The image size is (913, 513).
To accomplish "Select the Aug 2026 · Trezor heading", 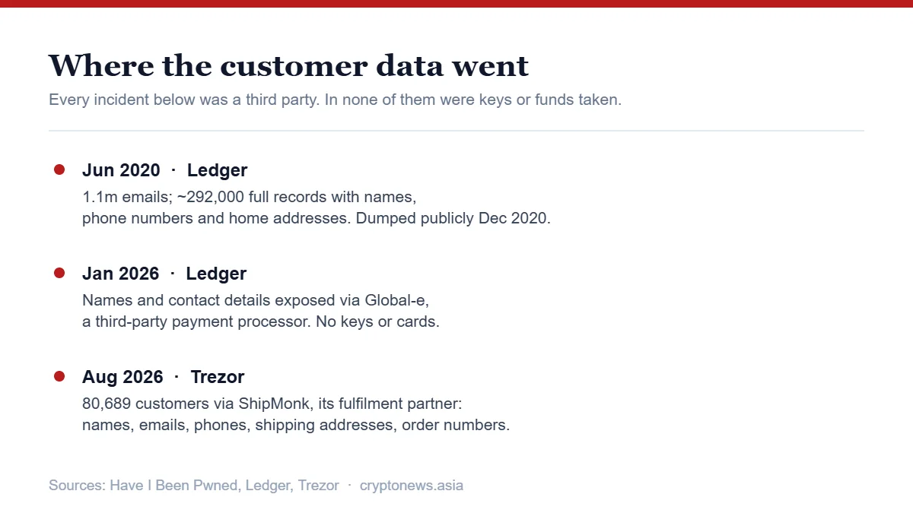I will point(163,377).
